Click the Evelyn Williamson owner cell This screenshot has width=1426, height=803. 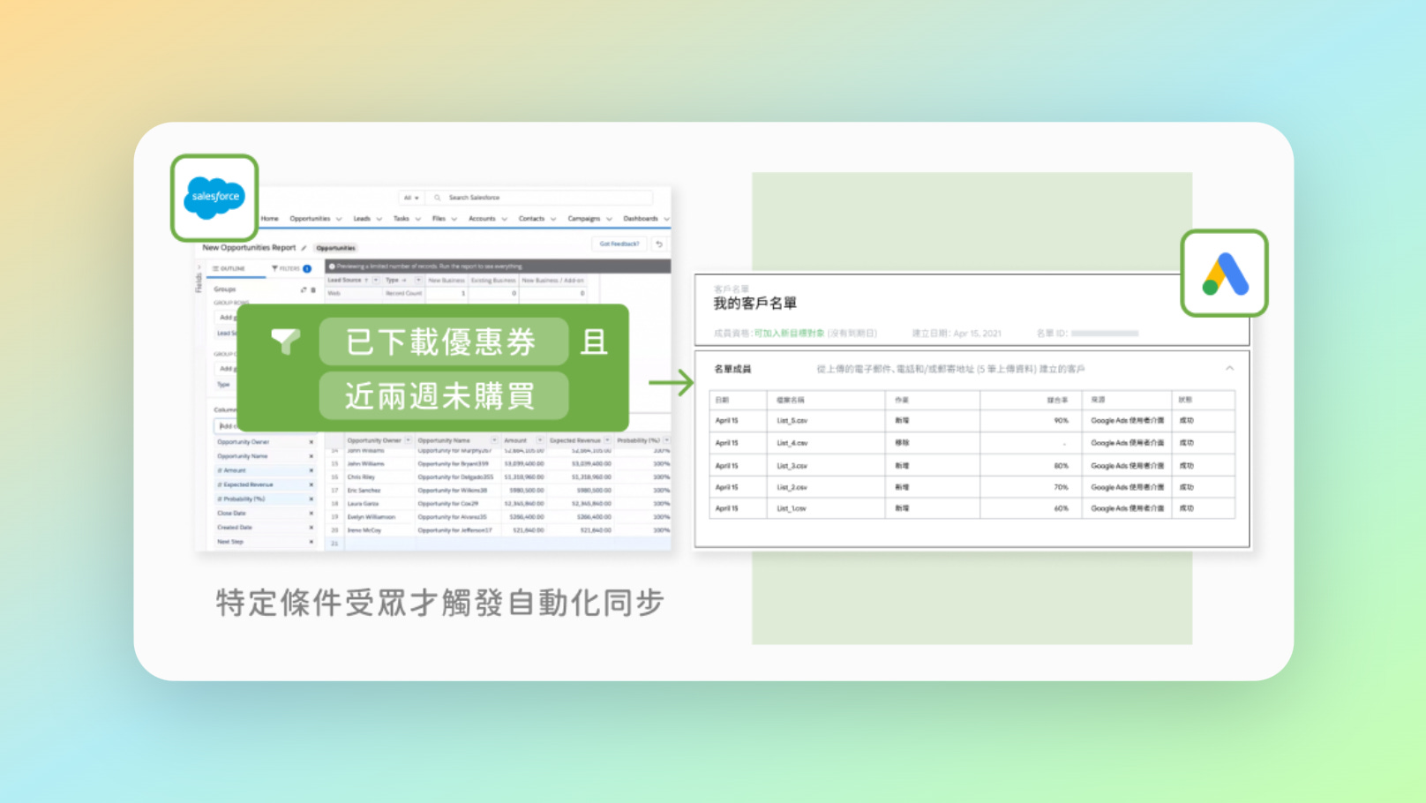coord(371,517)
